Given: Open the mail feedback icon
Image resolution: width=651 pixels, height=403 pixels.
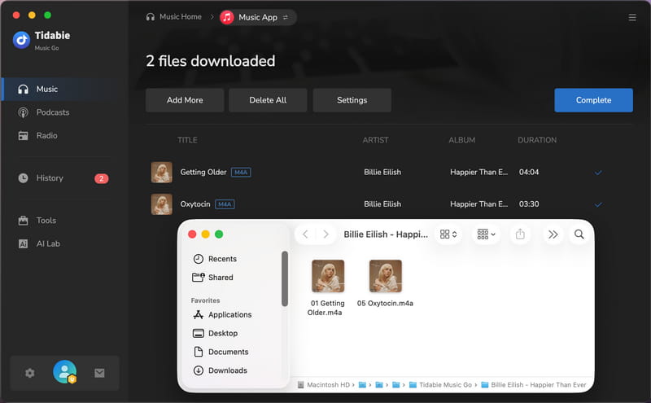Looking at the screenshot, I should [x=99, y=373].
